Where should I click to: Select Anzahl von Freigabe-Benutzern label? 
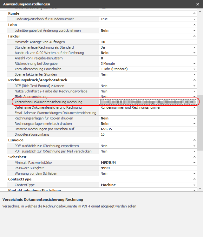point(39,58)
